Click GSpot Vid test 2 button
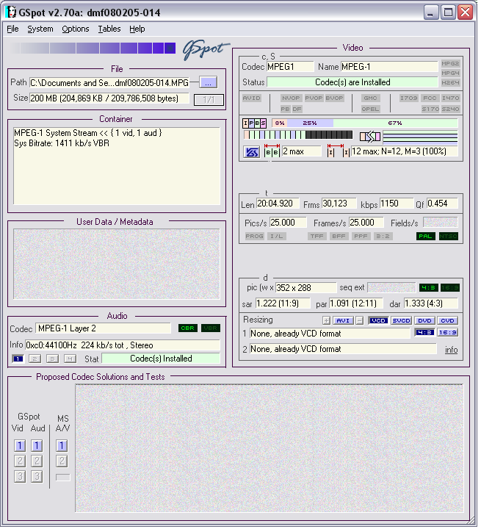This screenshot has width=481, height=529. (x=20, y=461)
